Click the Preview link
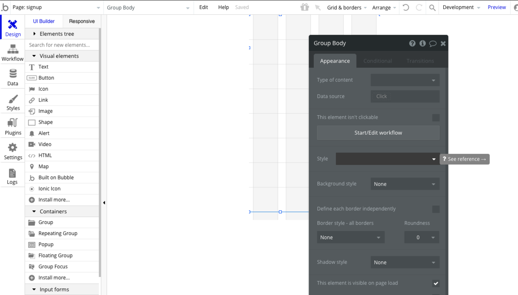This screenshot has width=518, height=295. tap(497, 7)
